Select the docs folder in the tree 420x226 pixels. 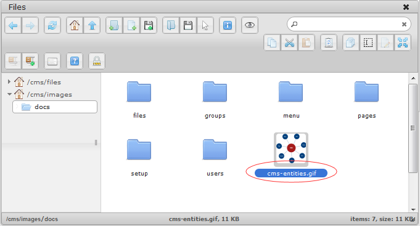55,107
